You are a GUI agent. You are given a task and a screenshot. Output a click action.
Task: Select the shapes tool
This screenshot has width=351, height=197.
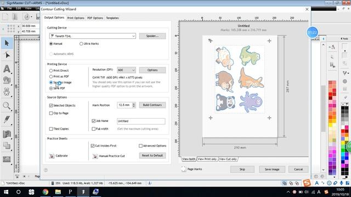7,80
